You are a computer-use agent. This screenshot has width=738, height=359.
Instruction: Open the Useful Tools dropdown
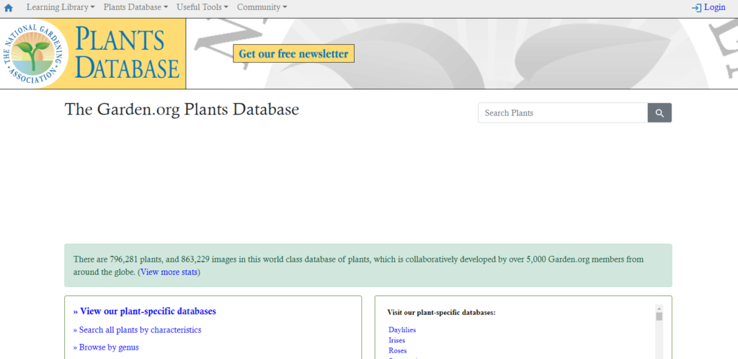pos(203,7)
